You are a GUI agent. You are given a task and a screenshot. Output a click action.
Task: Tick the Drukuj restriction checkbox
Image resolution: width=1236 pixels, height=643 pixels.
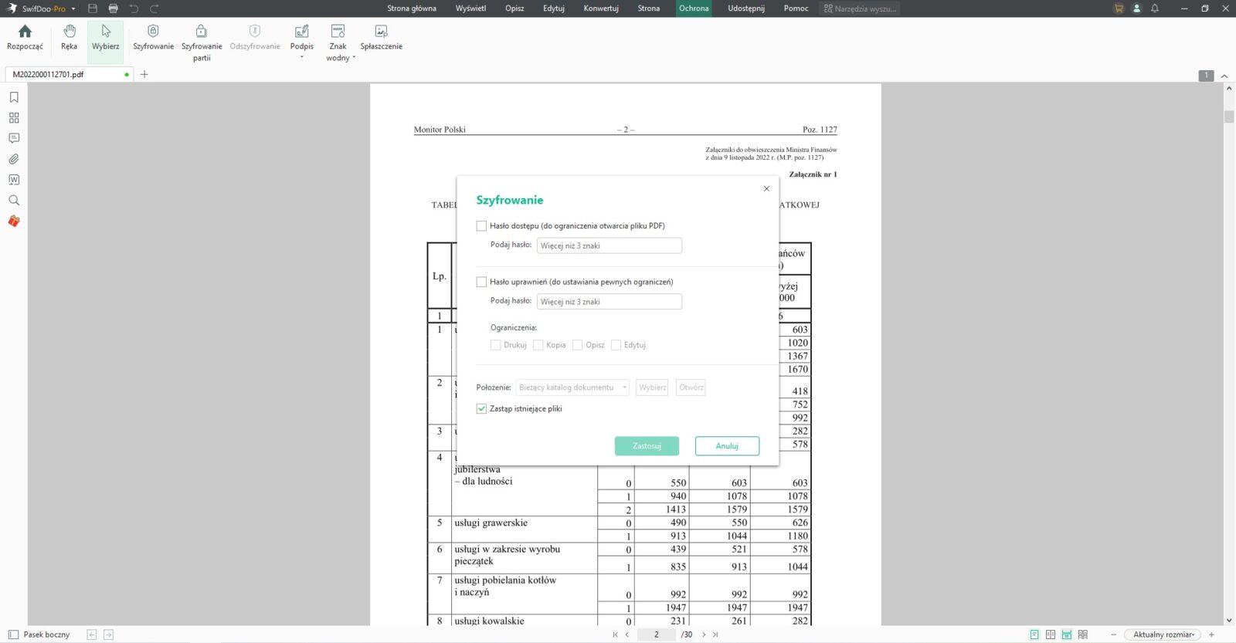tap(495, 345)
